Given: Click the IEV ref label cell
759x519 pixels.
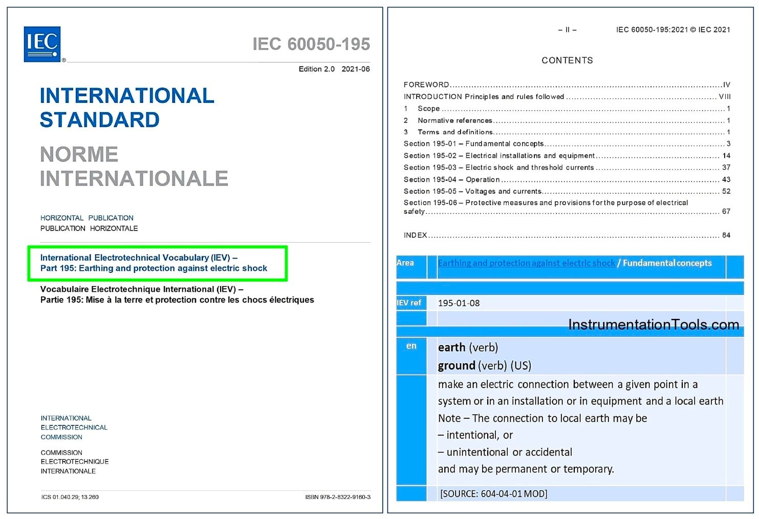Looking at the screenshot, I should (411, 303).
